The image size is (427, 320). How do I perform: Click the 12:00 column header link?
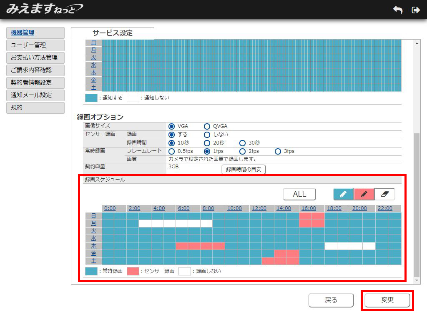coord(259,208)
